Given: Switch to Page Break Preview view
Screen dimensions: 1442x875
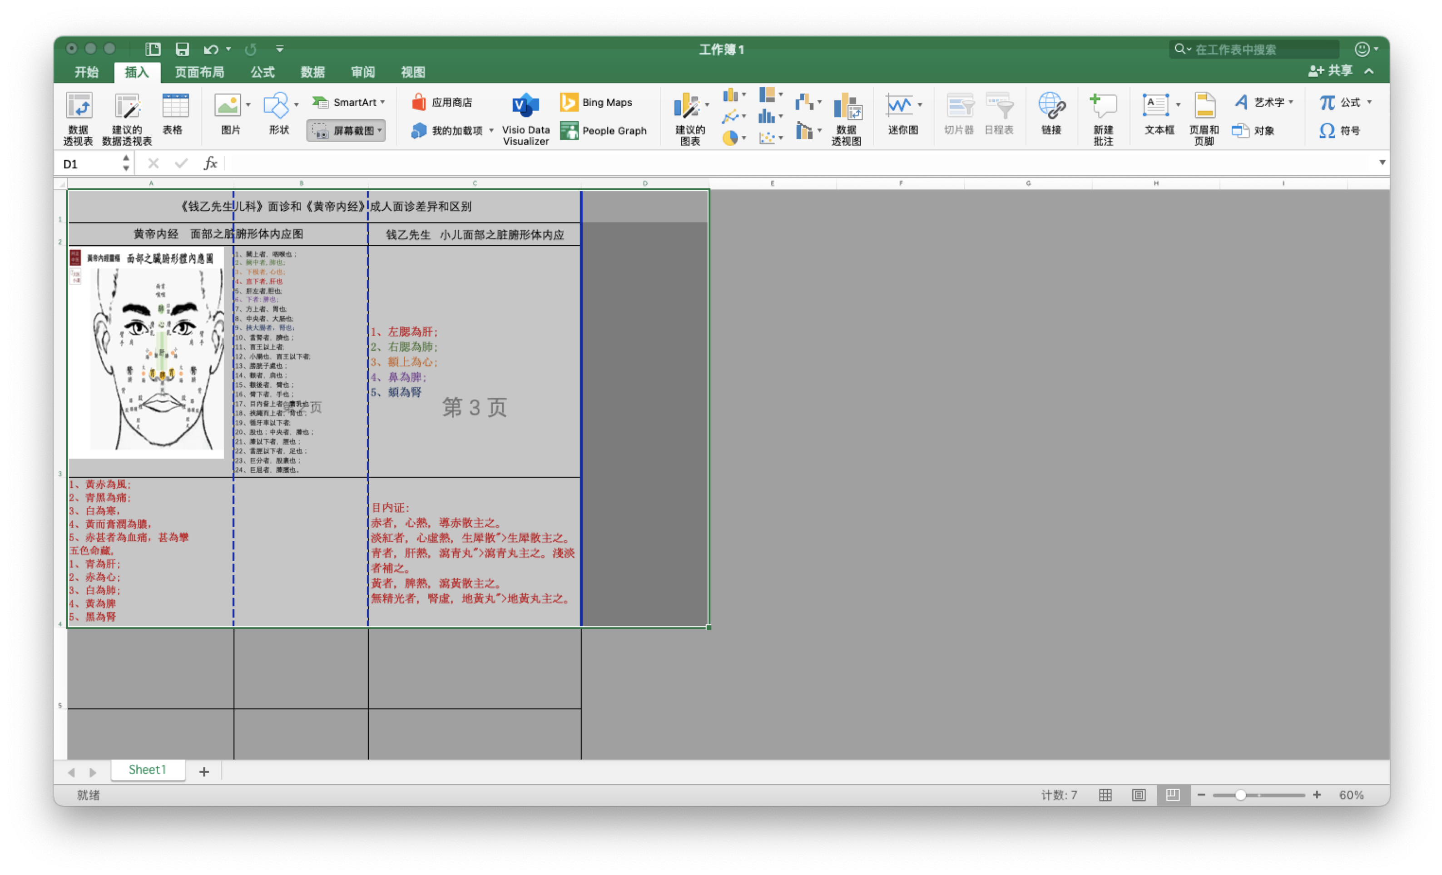Looking at the screenshot, I should pyautogui.click(x=1173, y=795).
